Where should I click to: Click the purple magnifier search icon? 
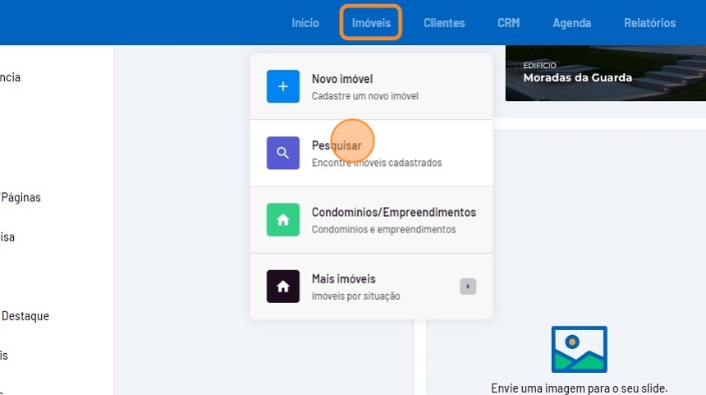coord(282,153)
